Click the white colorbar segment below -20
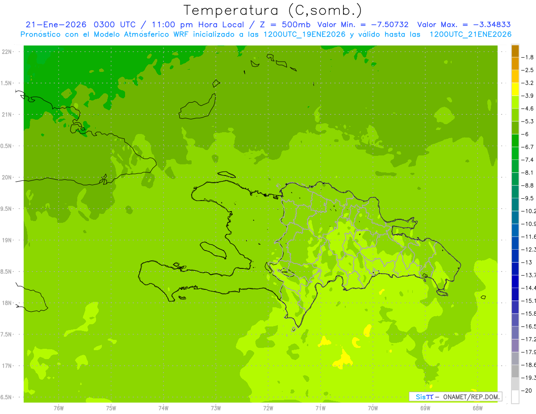This screenshot has width=536, height=414. point(515,397)
